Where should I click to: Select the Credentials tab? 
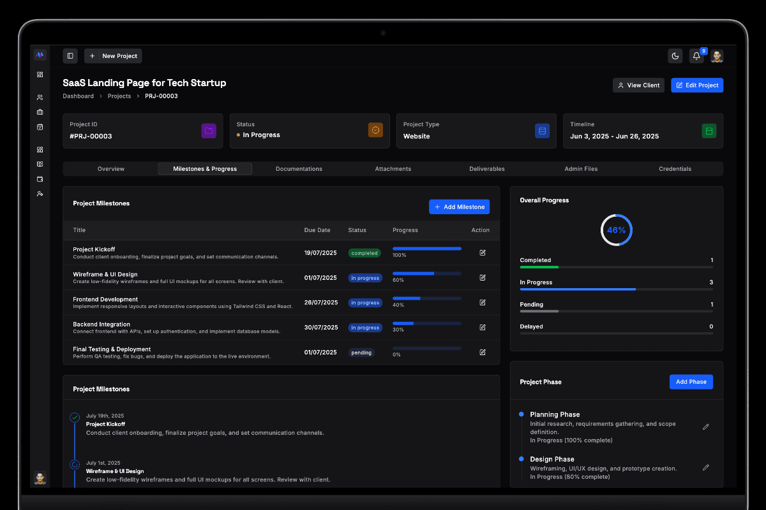click(x=675, y=168)
